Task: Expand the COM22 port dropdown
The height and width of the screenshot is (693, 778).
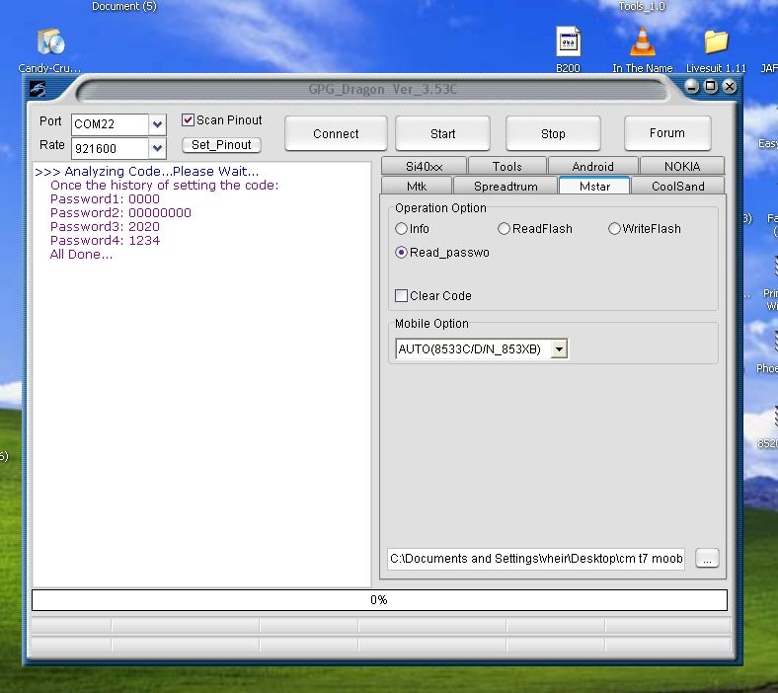Action: [157, 125]
